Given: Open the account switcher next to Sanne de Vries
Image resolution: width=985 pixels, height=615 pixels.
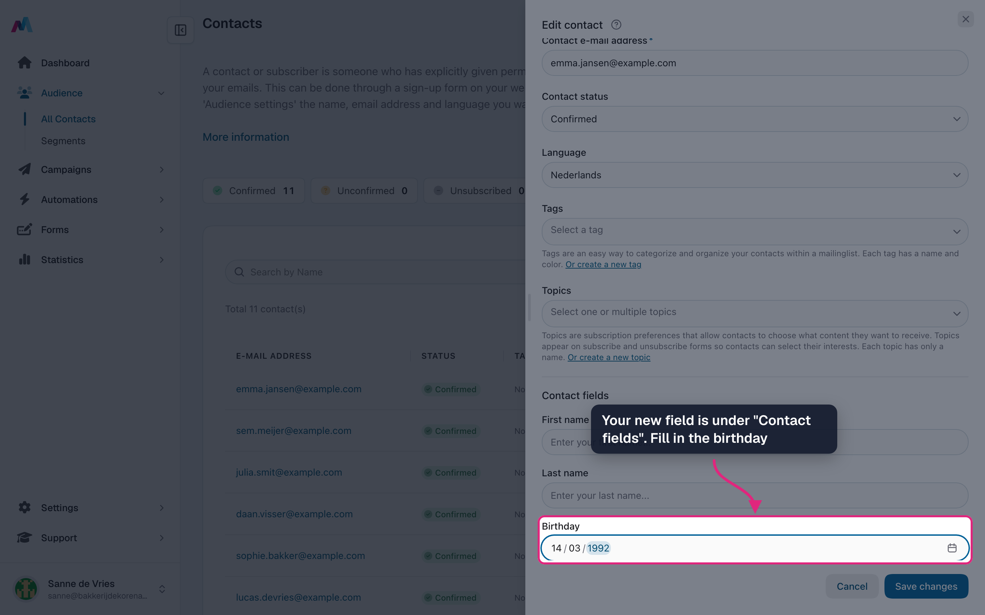Looking at the screenshot, I should 162,589.
